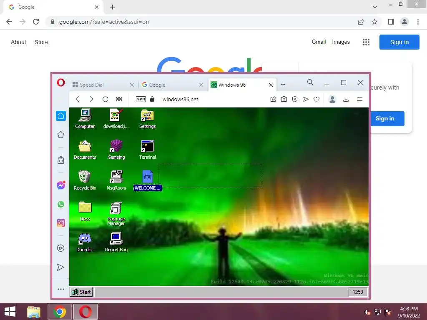Open the Google apps grid
427x320 pixels.
click(366, 42)
